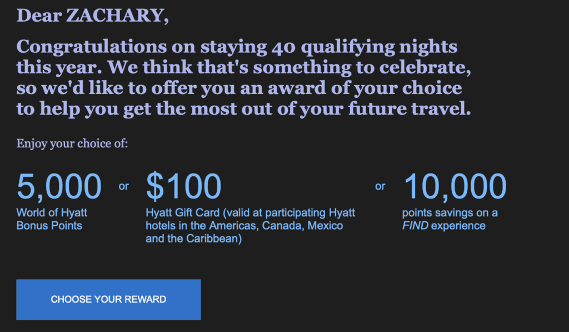Click the points savings on a text

450,214
